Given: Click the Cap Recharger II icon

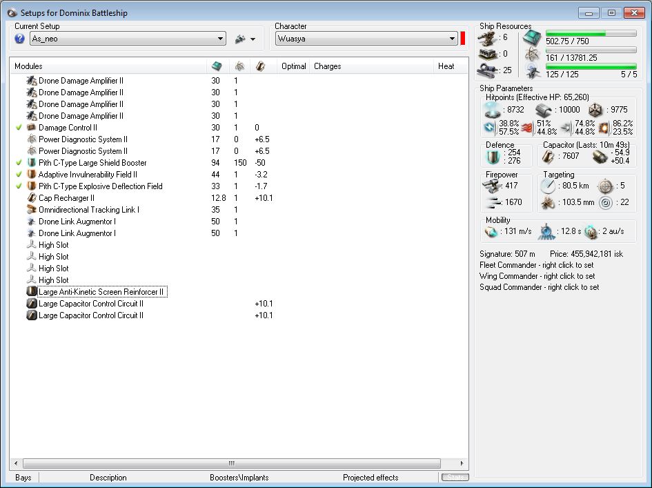Looking at the screenshot, I should (32, 198).
